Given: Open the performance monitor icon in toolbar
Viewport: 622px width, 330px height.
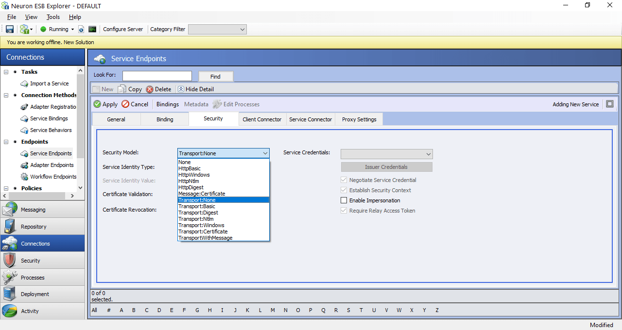Looking at the screenshot, I should [92, 29].
